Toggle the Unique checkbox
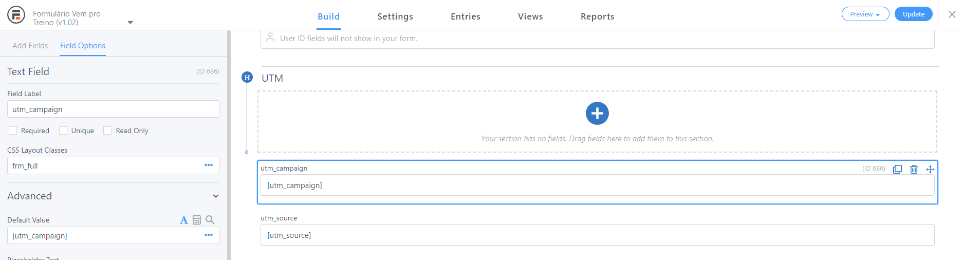Image resolution: width=963 pixels, height=260 pixels. pos(63,131)
